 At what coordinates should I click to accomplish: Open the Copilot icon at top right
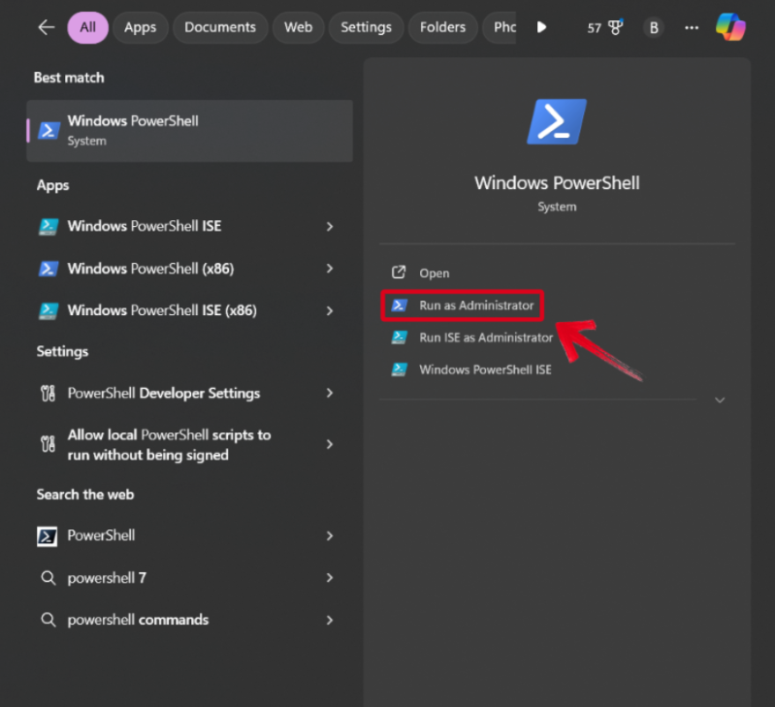[730, 27]
